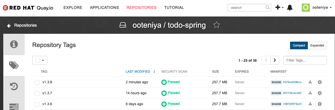Screen dimensions: 335x110
Task: Click the '2 minutes ago' timestamp
Action: (x=137, y=82)
